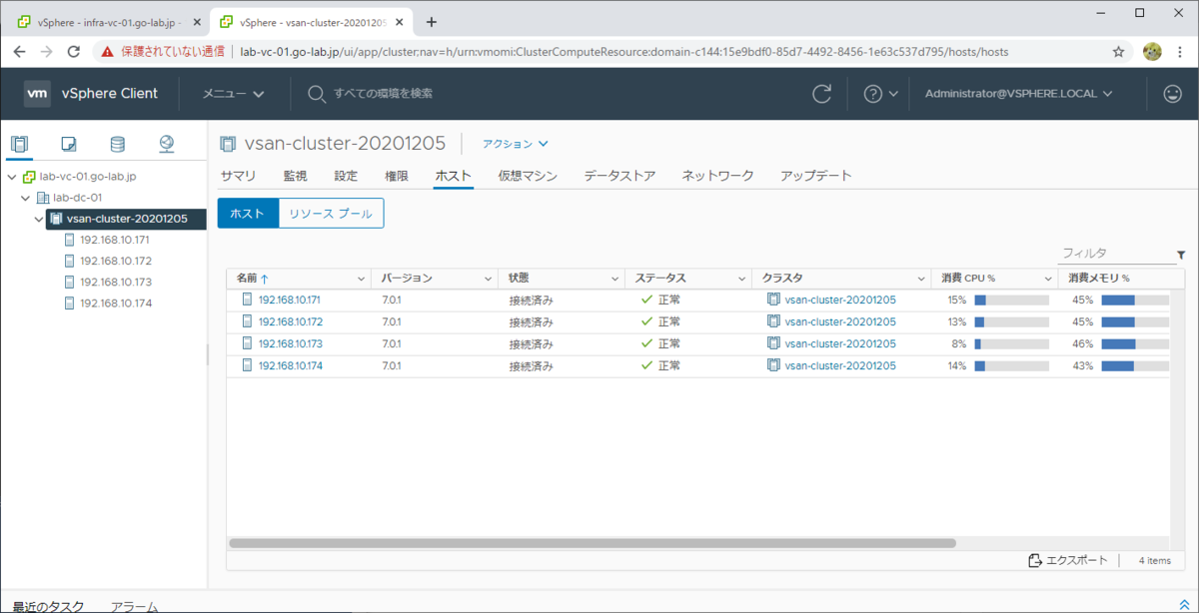Open the help question mark menu
The width and height of the screenshot is (1199, 613).
point(880,94)
